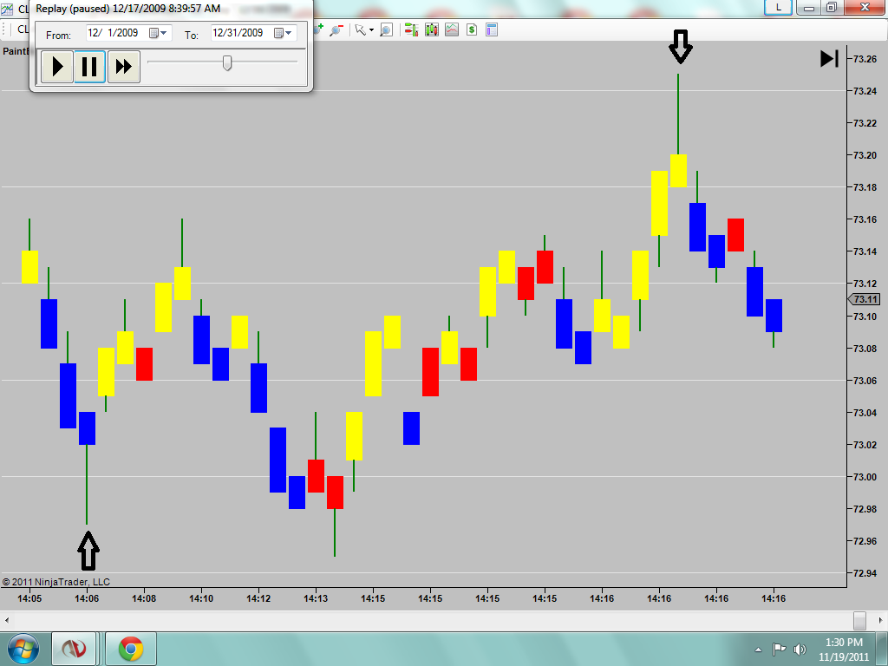
Task: Click the 14:10 time axis label
Action: [x=201, y=598]
